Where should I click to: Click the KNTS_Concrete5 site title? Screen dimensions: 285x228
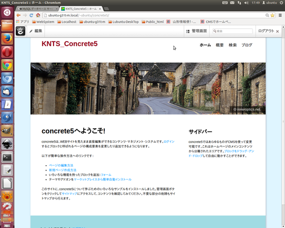click(70, 44)
